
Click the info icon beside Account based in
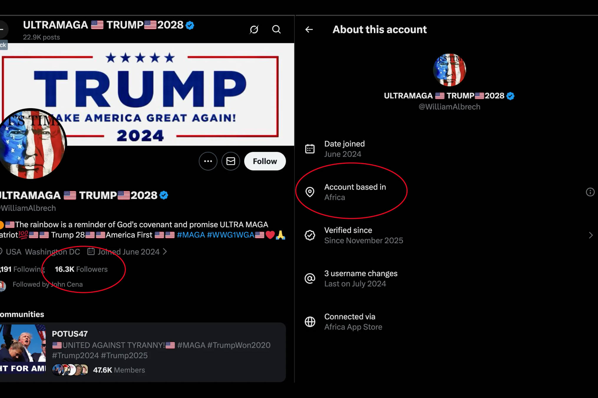[x=590, y=192]
